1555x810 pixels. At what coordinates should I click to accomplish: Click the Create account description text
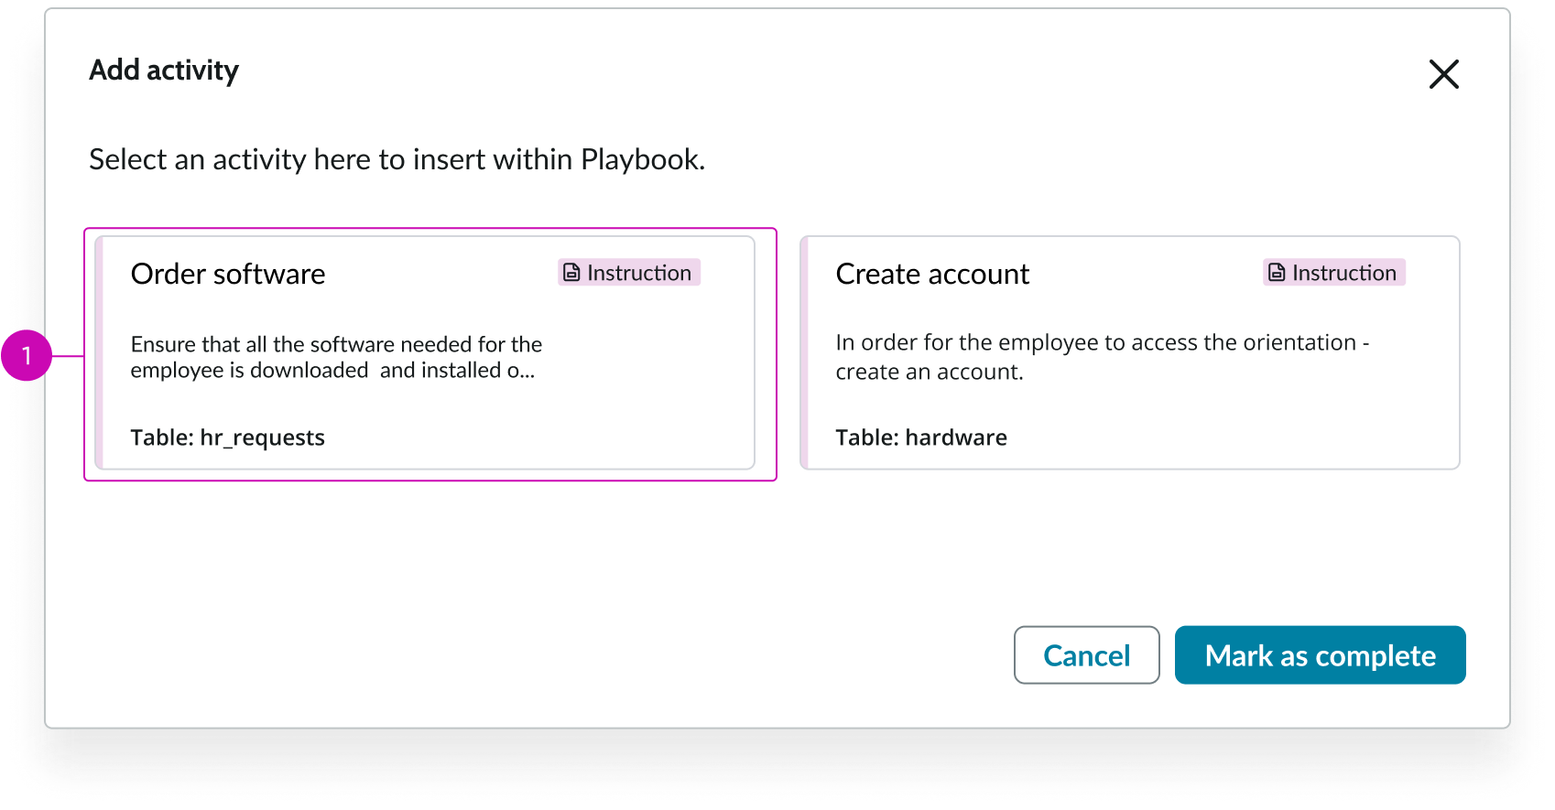[1102, 356]
